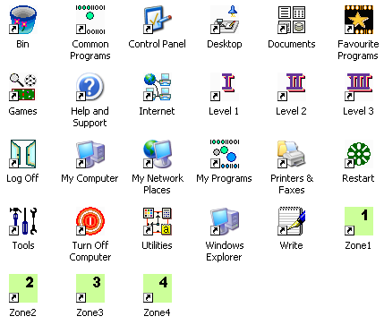This screenshot has height=325, width=384.
Task: Select the Favourite Programs star icon
Action: [359, 20]
